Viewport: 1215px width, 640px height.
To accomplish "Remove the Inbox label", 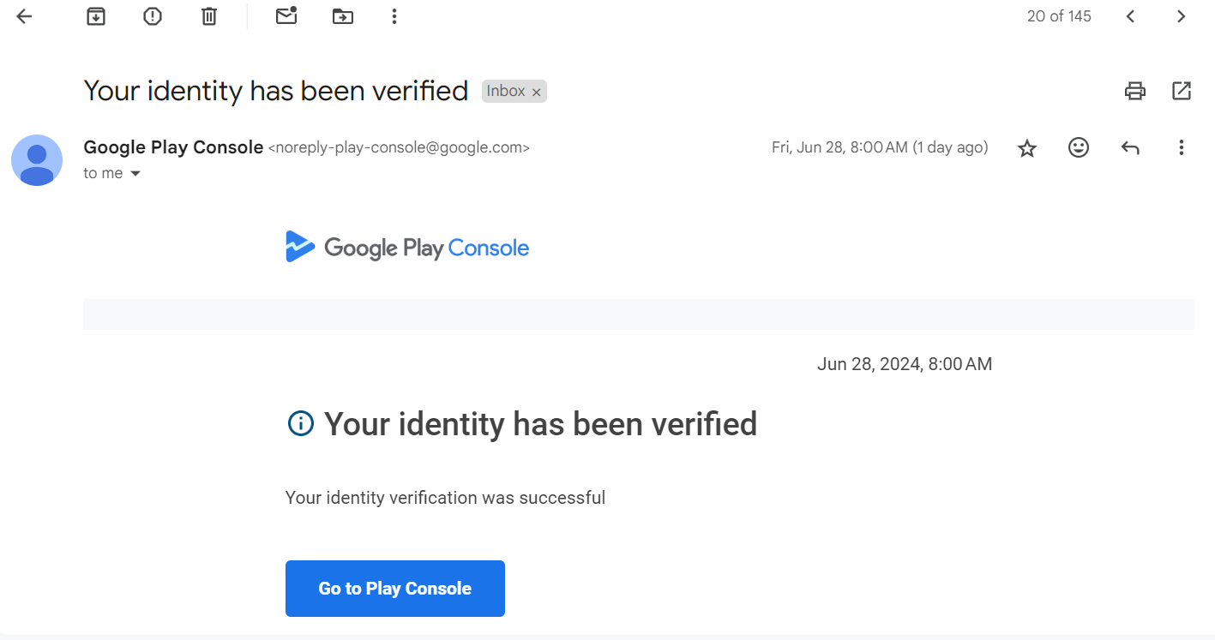I will click(x=537, y=93).
